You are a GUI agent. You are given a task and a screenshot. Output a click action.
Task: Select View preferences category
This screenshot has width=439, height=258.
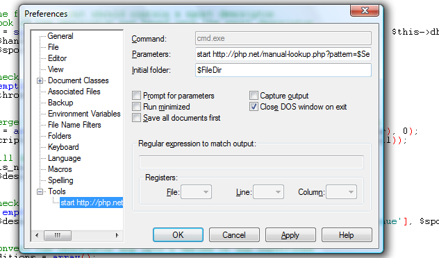click(x=56, y=69)
